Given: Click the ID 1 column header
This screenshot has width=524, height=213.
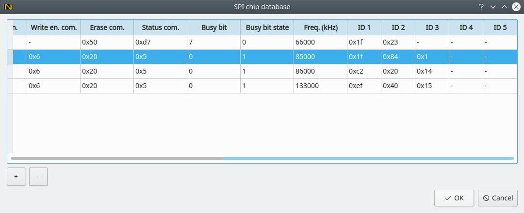Looking at the screenshot, I should pyautogui.click(x=364, y=28).
